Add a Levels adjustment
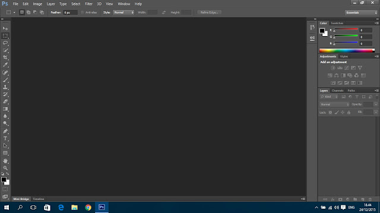Viewport: 380px width, 213px height. (340, 68)
